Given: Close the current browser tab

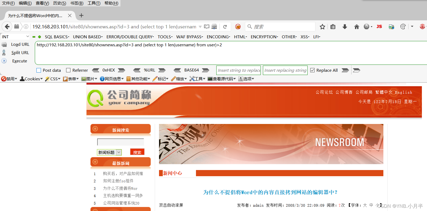Looking at the screenshot, I should 70,16.
